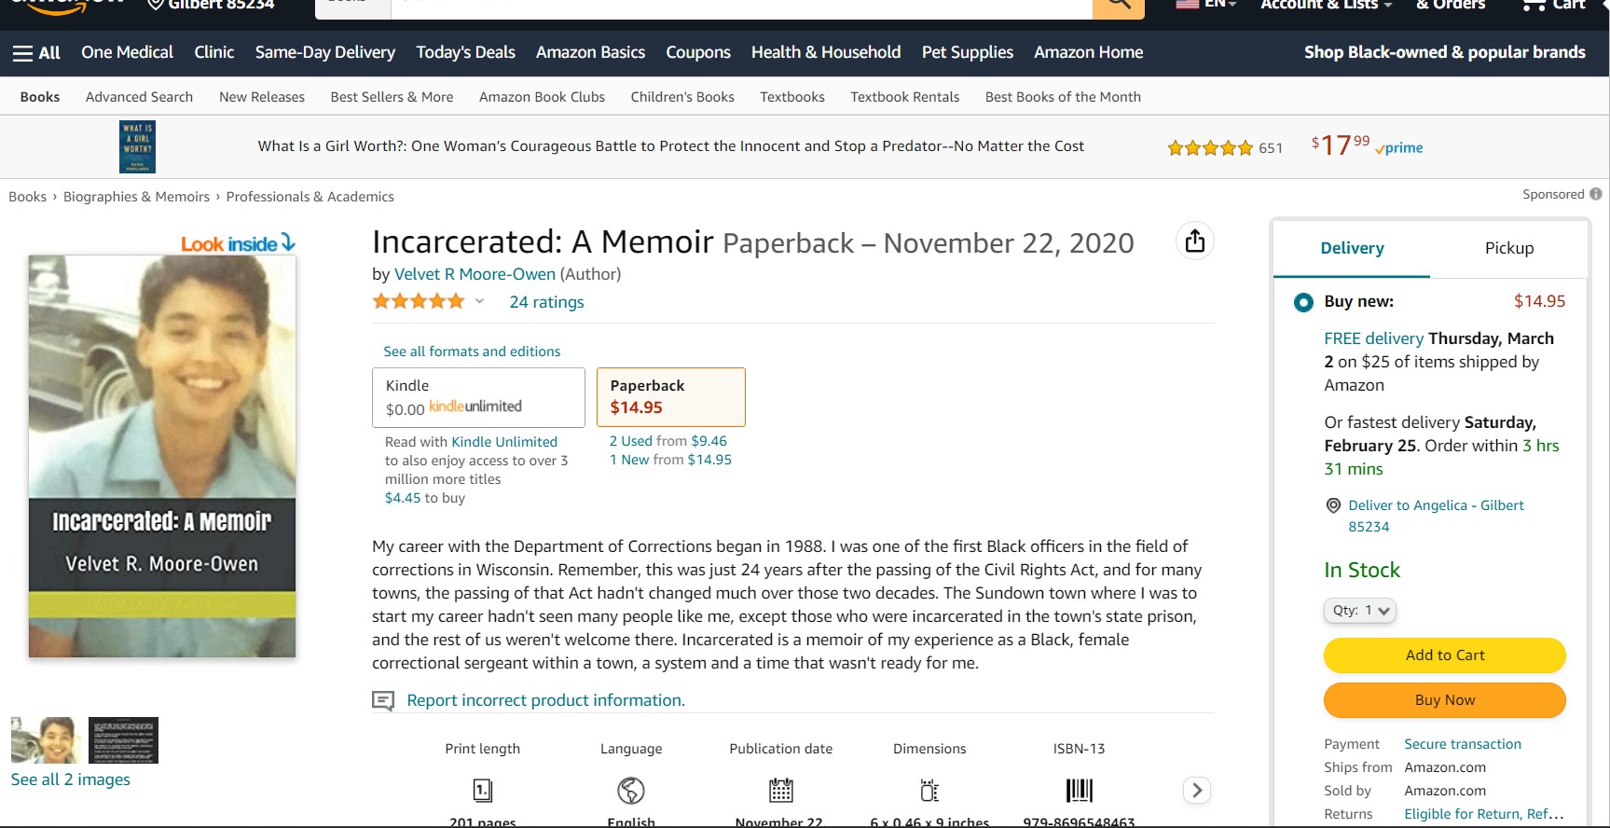The height and width of the screenshot is (828, 1610).
Task: Click the search magnifier button
Action: pos(1118,6)
